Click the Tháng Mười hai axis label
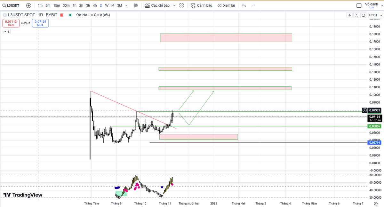 189,203
